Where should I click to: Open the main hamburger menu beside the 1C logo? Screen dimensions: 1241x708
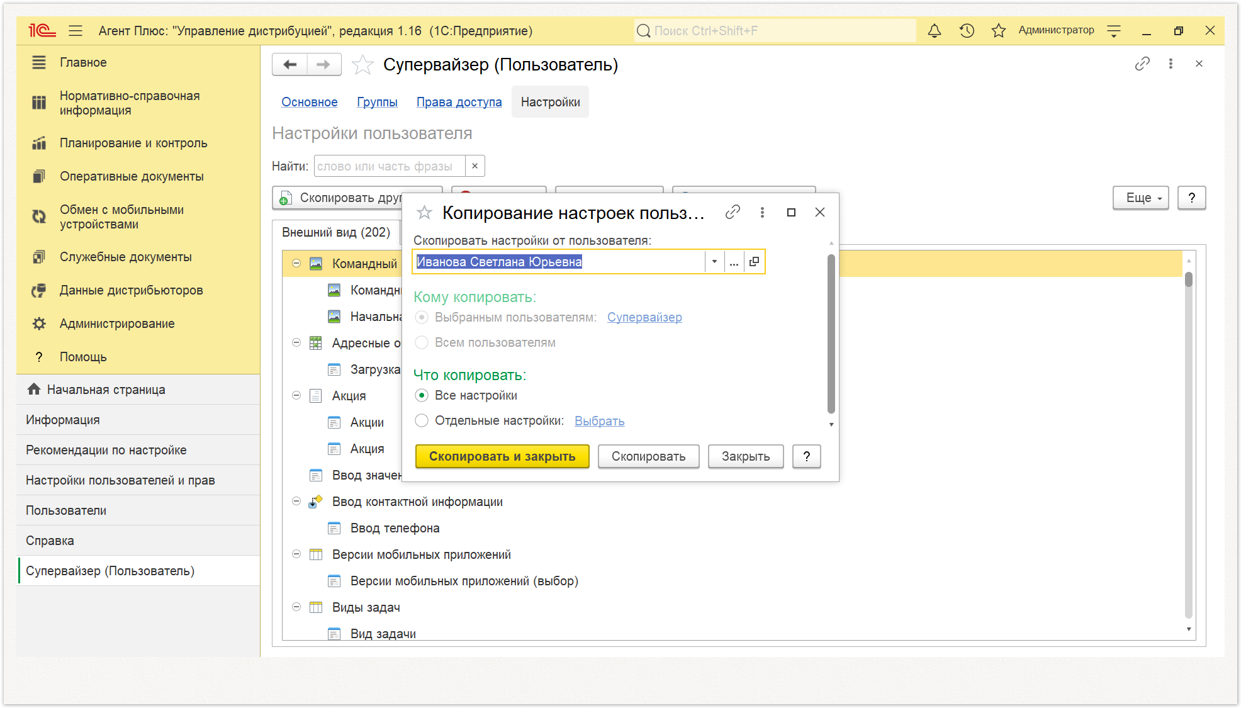(x=76, y=31)
